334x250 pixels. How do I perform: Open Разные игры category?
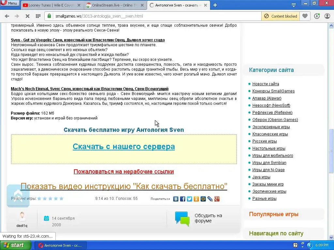click(264, 199)
